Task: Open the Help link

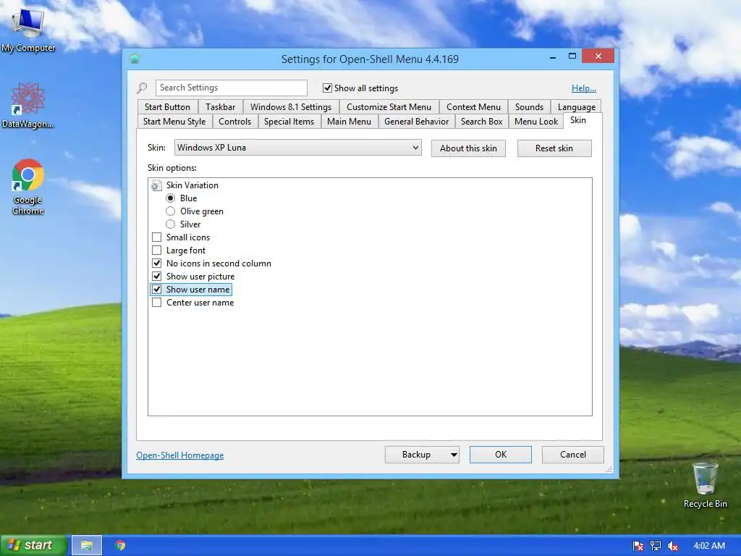Action: tap(584, 88)
